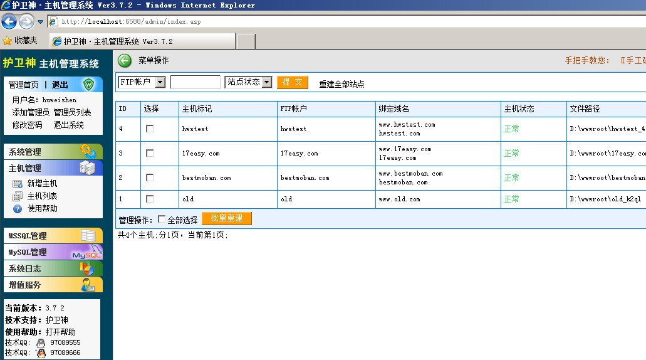Click the bold 退出 logout link
Viewport: 646px width, 360px height.
(x=60, y=85)
